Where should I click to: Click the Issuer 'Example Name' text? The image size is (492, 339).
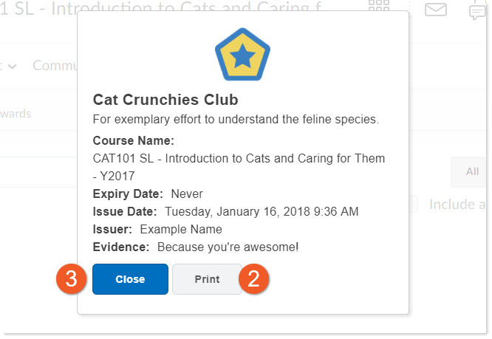pyautogui.click(x=180, y=229)
